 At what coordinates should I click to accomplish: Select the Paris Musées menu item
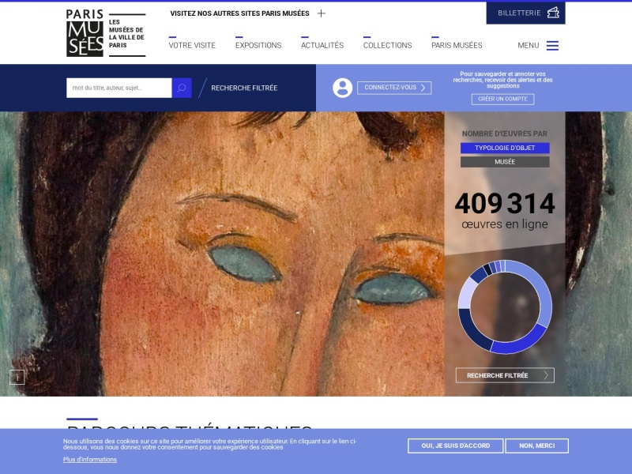point(457,45)
